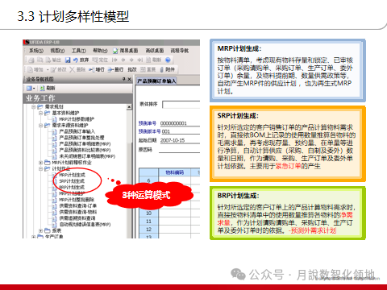
Task: Click the 表体排序 input field
Action: (x=181, y=105)
